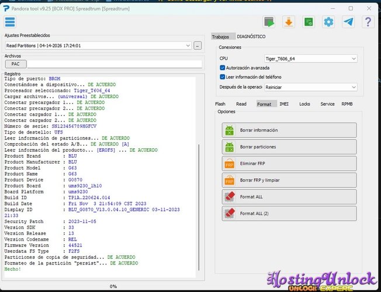381x292 pixels.
Task: Click serial number SN123456789HGFCV in log
Action: (x=74, y=126)
